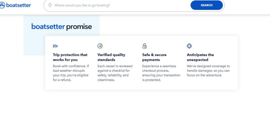270x115 pixels.
Task: Click the light blue block behind the promise title
Action: [34, 45]
